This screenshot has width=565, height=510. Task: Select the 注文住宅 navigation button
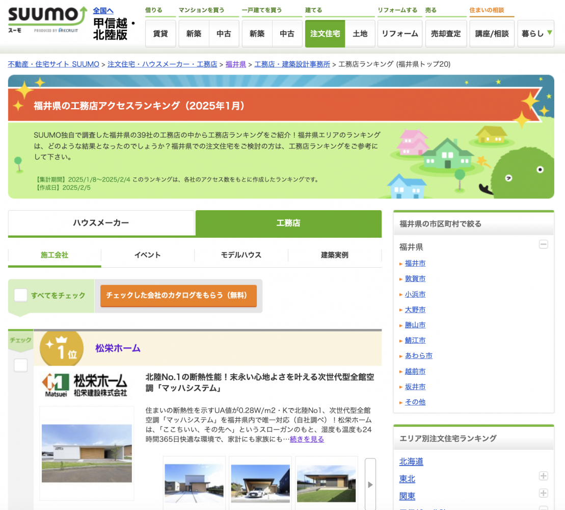pyautogui.click(x=325, y=34)
